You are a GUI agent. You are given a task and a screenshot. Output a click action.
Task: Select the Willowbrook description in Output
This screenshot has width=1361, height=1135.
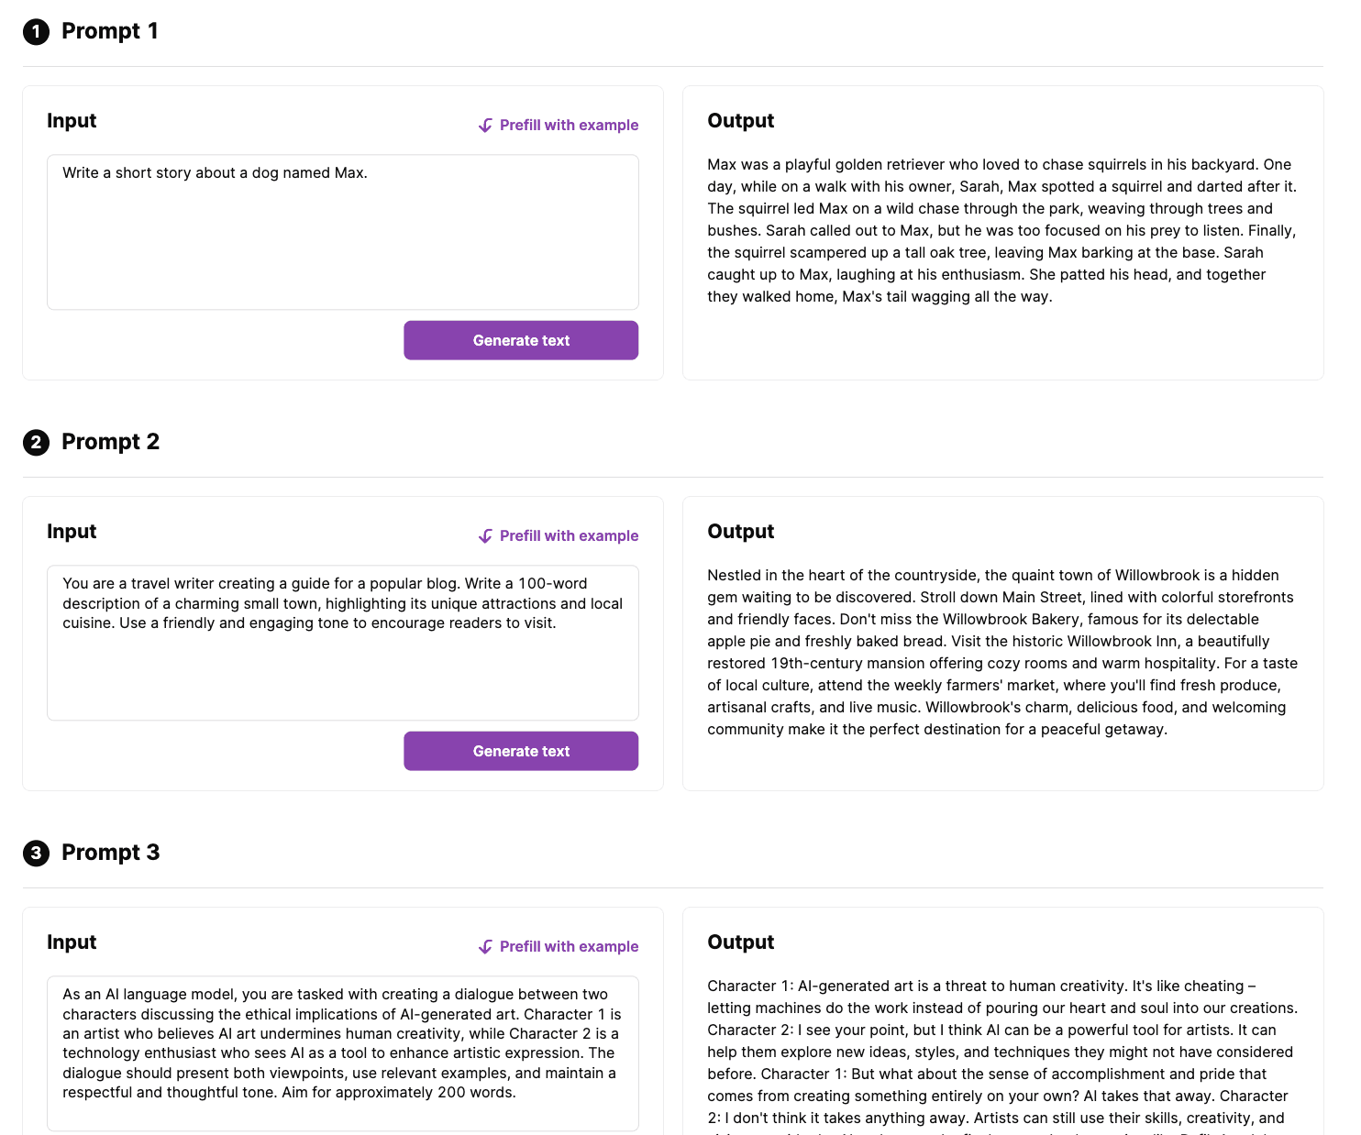(1001, 652)
